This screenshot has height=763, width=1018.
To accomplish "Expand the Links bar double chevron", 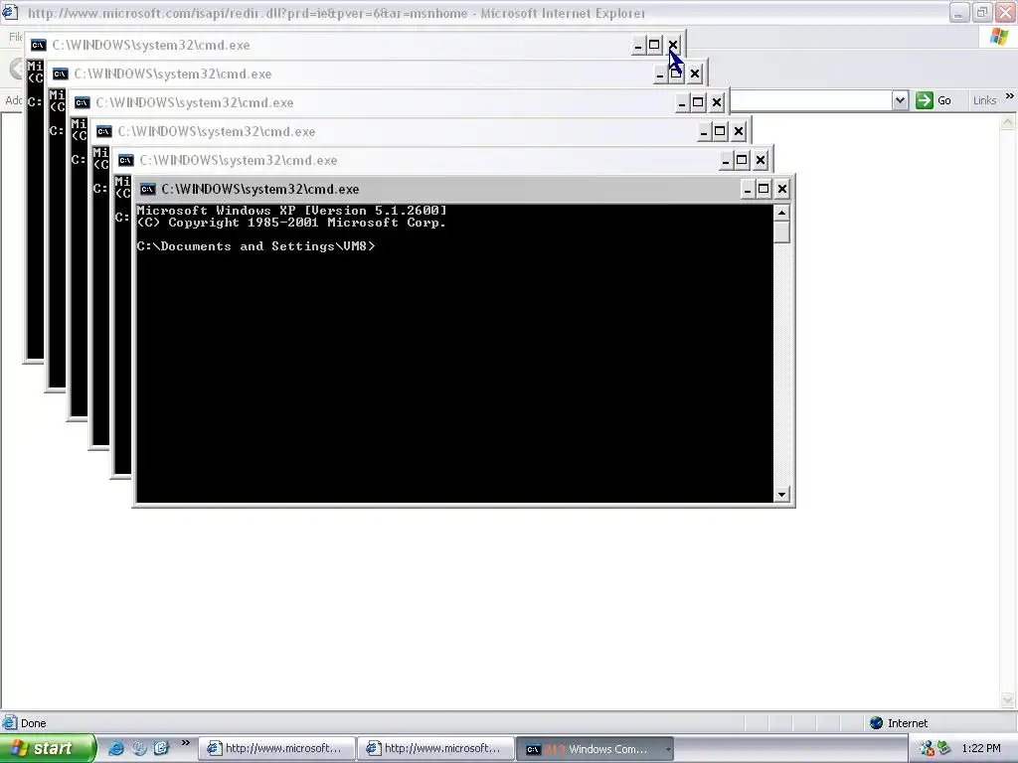I will pos(1009,96).
